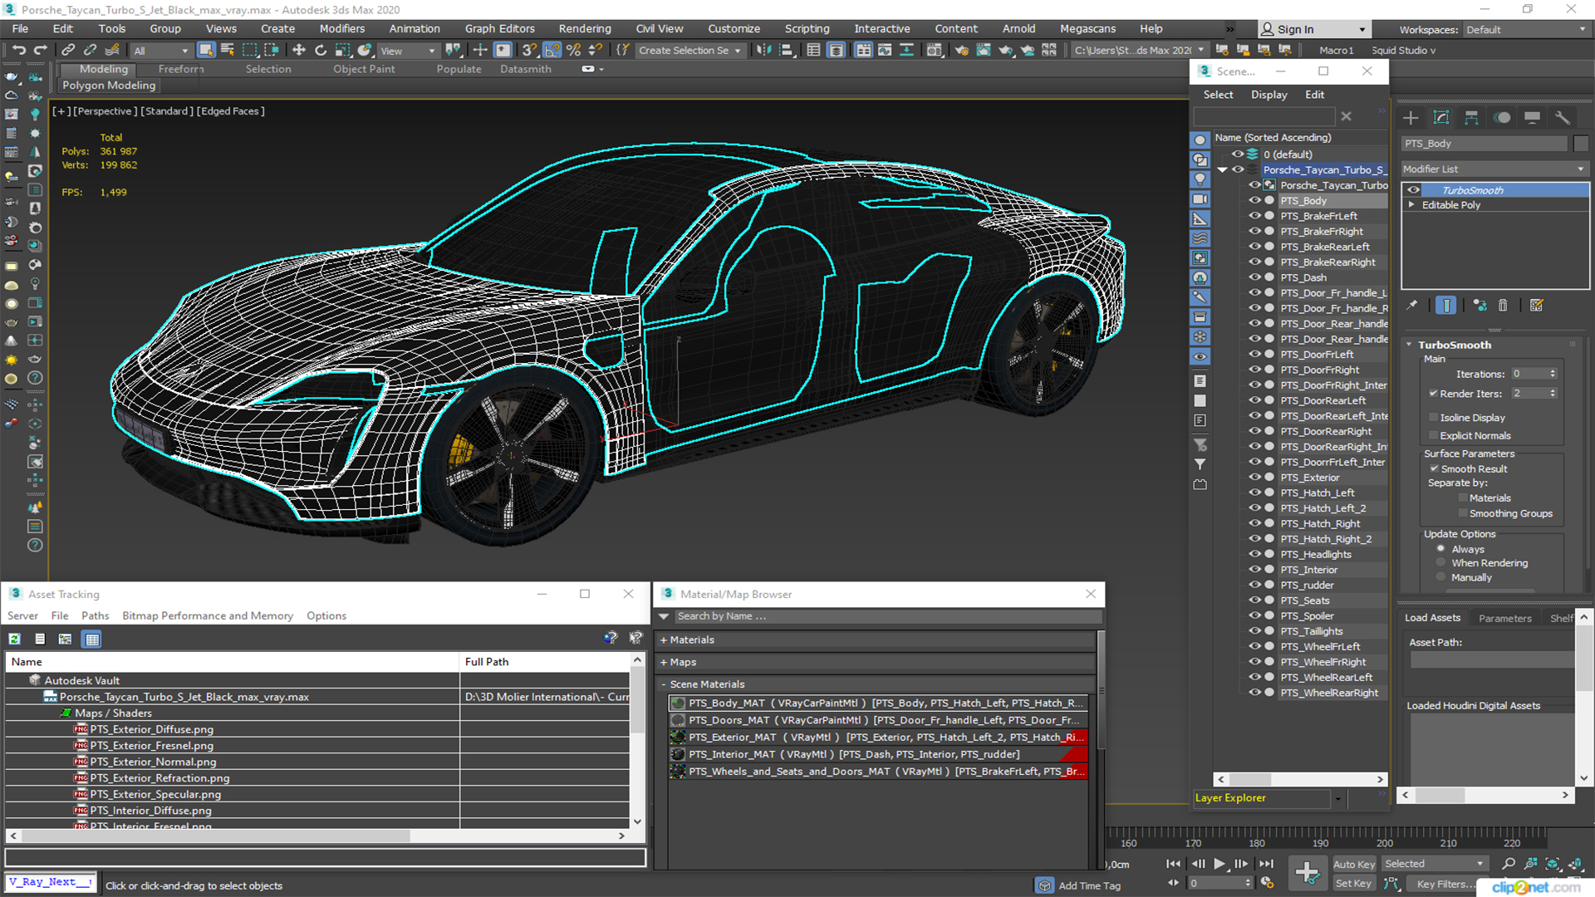
Task: Click Display Cameras filter in Scene Explorer
Action: click(1200, 199)
